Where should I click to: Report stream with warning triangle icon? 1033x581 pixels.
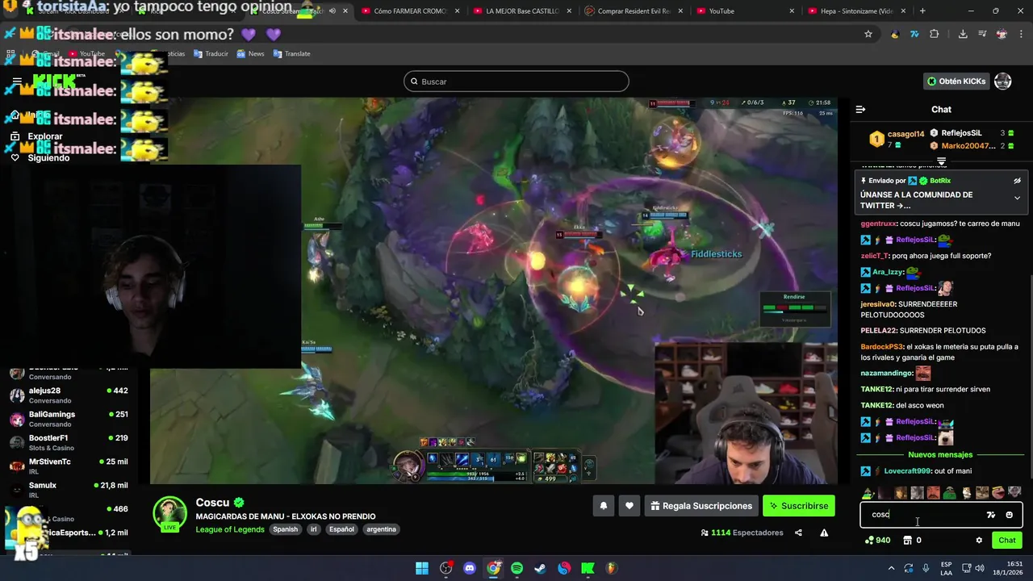coord(824,533)
